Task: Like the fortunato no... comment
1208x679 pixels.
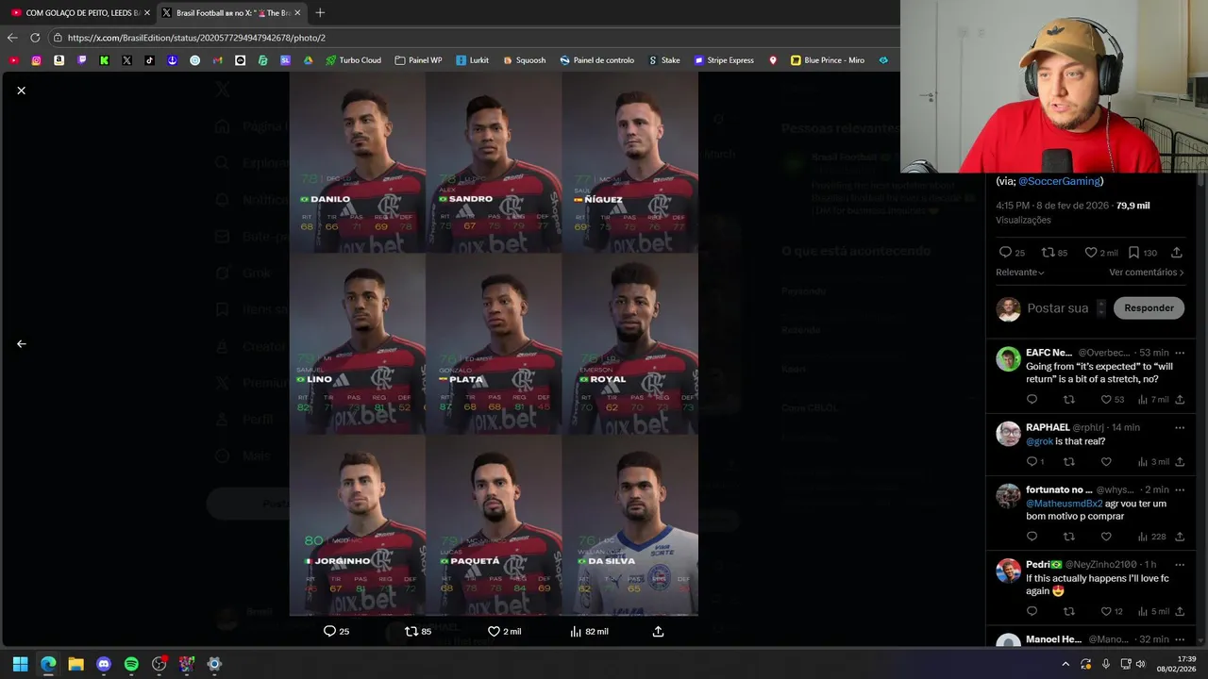Action: click(1106, 537)
